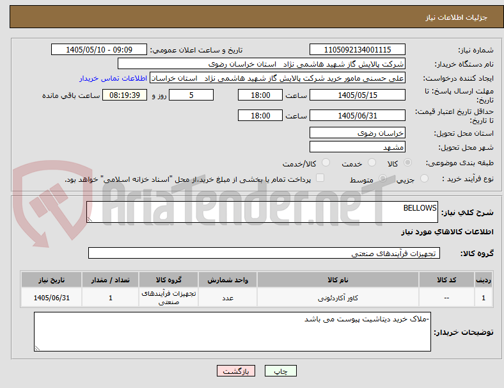Screen dimensions: 504x388
Task: Click the resize handle of BELLOWS text area
Action: point(90,220)
